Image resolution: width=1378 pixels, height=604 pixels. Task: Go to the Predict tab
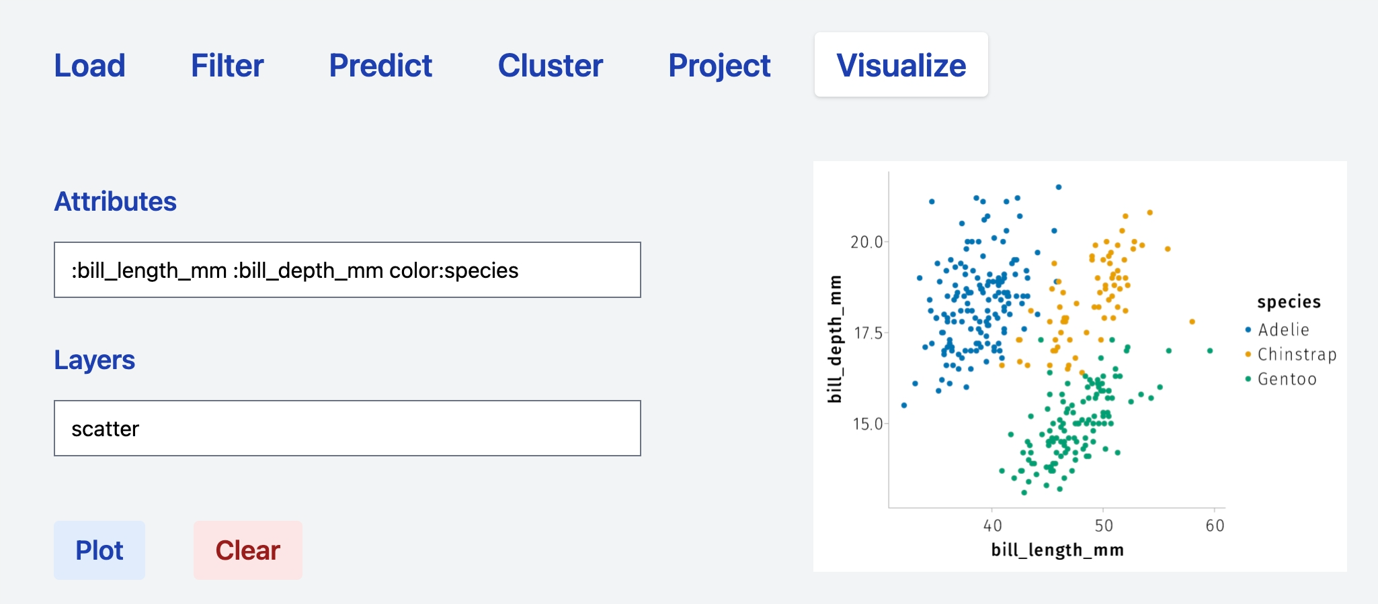click(x=380, y=66)
